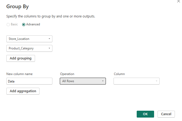Select the Advanced radio option
Viewport: 182px width, 121px height.
tap(24, 24)
